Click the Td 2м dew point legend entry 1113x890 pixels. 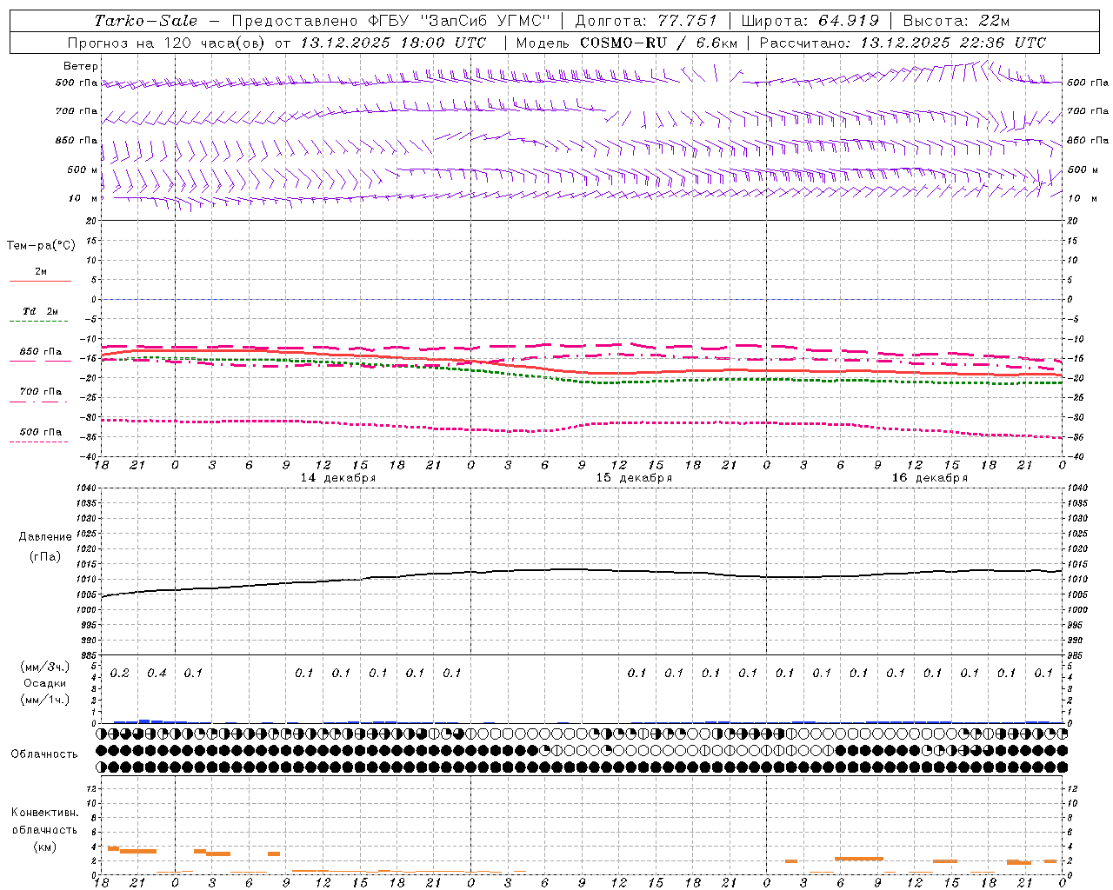40,311
